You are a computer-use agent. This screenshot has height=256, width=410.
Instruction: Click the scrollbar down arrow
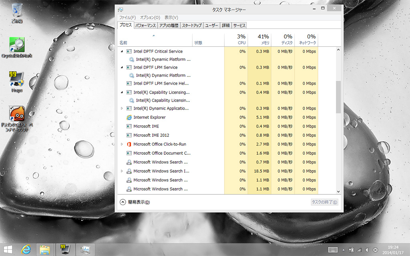coord(338,192)
